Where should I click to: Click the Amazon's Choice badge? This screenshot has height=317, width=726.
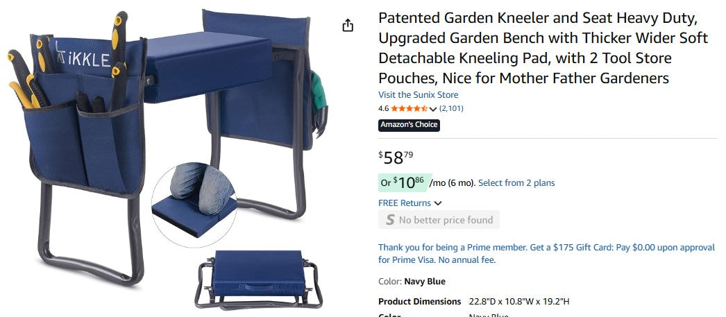point(409,125)
